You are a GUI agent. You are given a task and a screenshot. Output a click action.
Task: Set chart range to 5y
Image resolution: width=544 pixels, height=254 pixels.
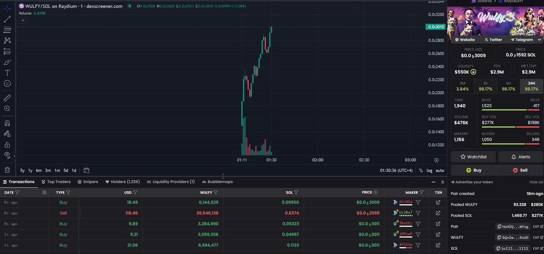pyautogui.click(x=23, y=171)
